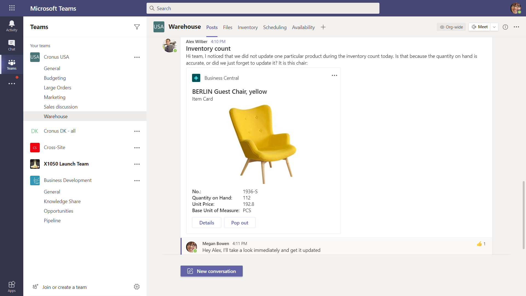Add a new tab with plus icon
Screen dimensions: 526x296
click(323, 27)
